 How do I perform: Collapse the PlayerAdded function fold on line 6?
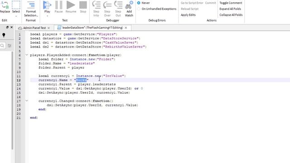click(27, 55)
